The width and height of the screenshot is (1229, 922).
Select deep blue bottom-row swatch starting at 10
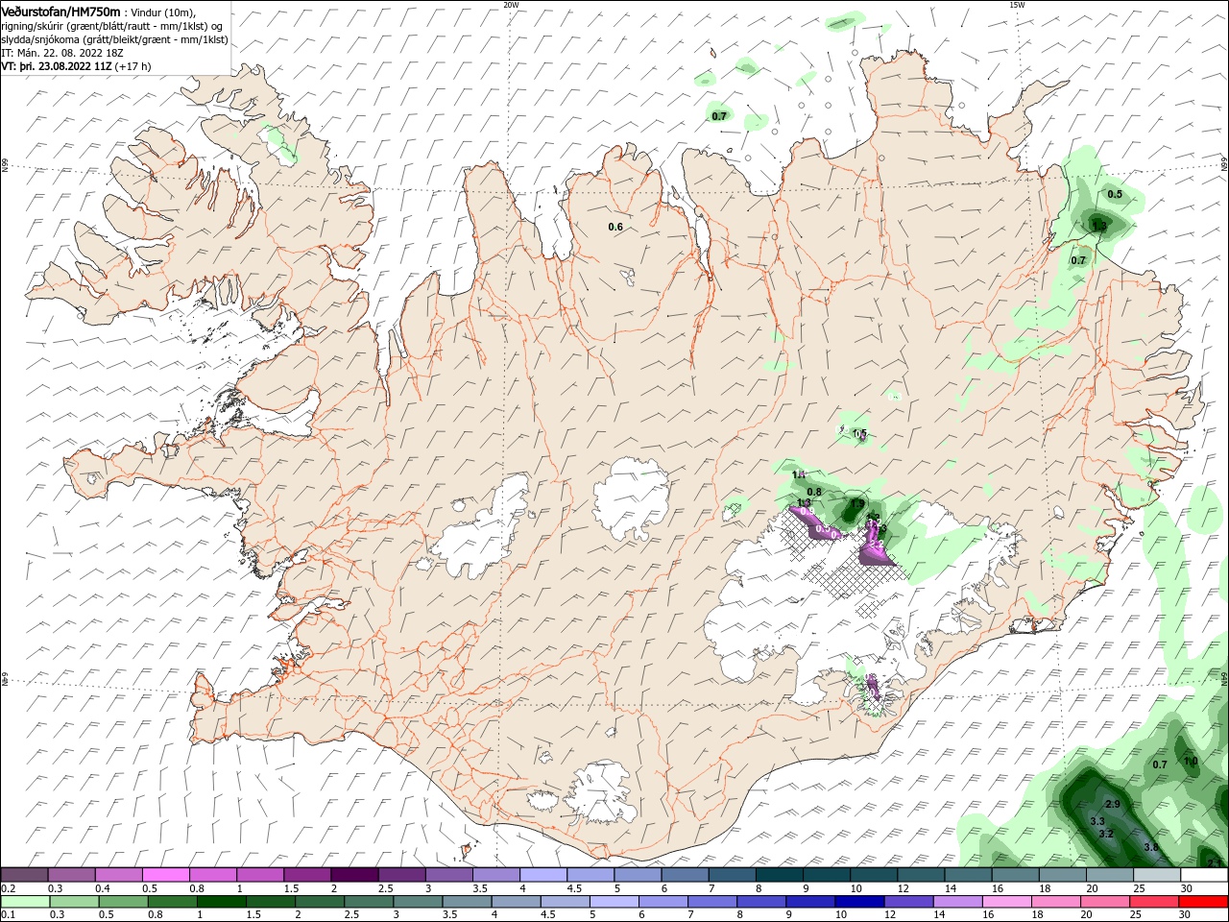[860, 902]
